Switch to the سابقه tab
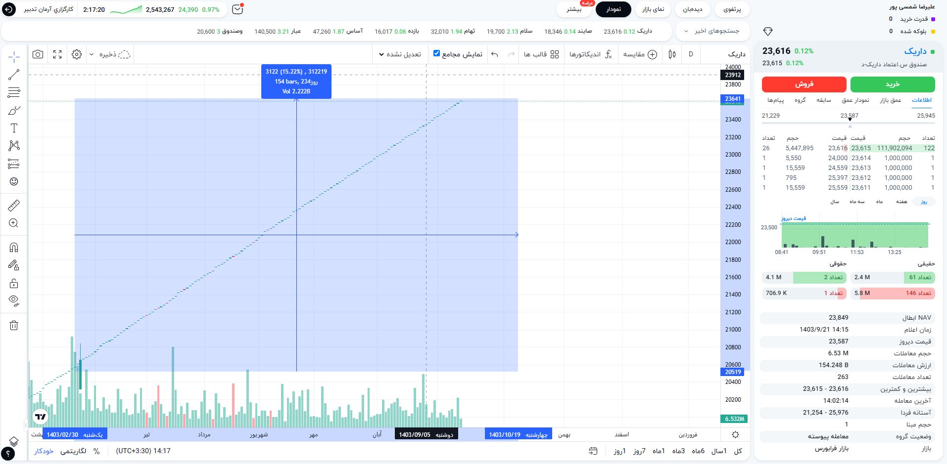The image size is (947, 464). (824, 100)
